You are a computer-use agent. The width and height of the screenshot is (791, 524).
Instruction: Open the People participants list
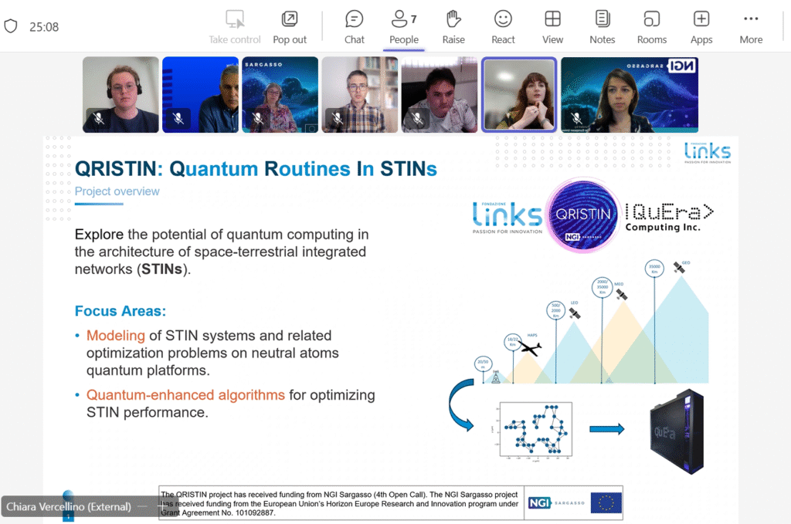pos(403,27)
